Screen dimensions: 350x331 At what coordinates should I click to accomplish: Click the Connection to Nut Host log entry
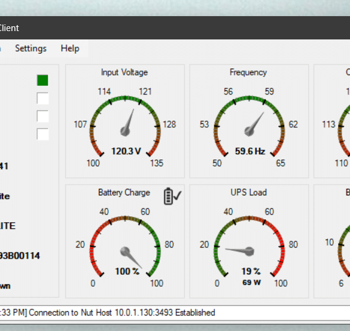click(x=122, y=312)
